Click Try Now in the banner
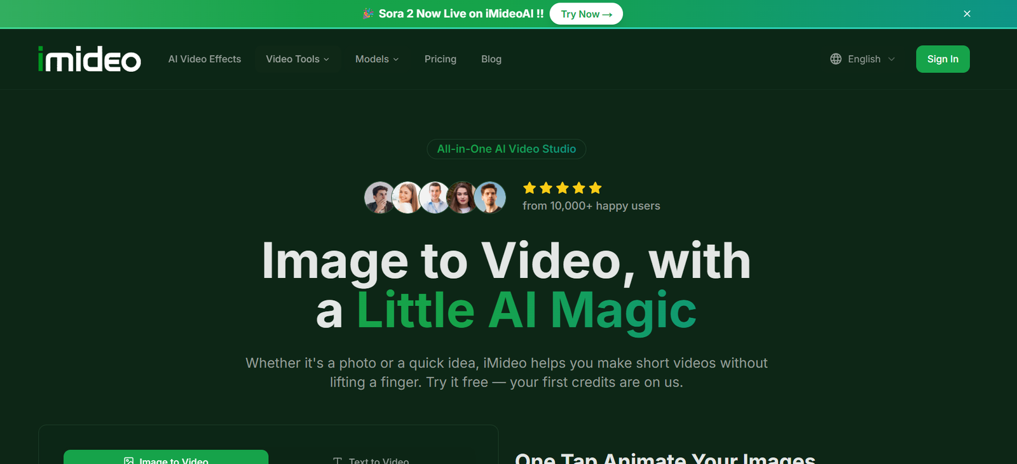Screen dimensions: 1017x464 pos(586,14)
